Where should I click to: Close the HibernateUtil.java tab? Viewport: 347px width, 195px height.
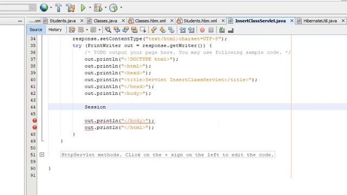(343, 21)
